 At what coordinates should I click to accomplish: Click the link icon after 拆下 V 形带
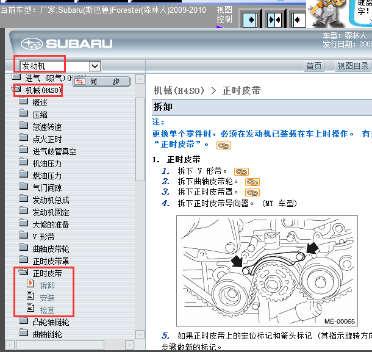[x=241, y=171]
